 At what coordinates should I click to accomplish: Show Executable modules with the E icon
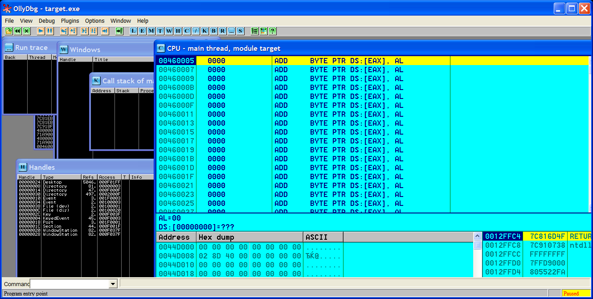tap(142, 31)
